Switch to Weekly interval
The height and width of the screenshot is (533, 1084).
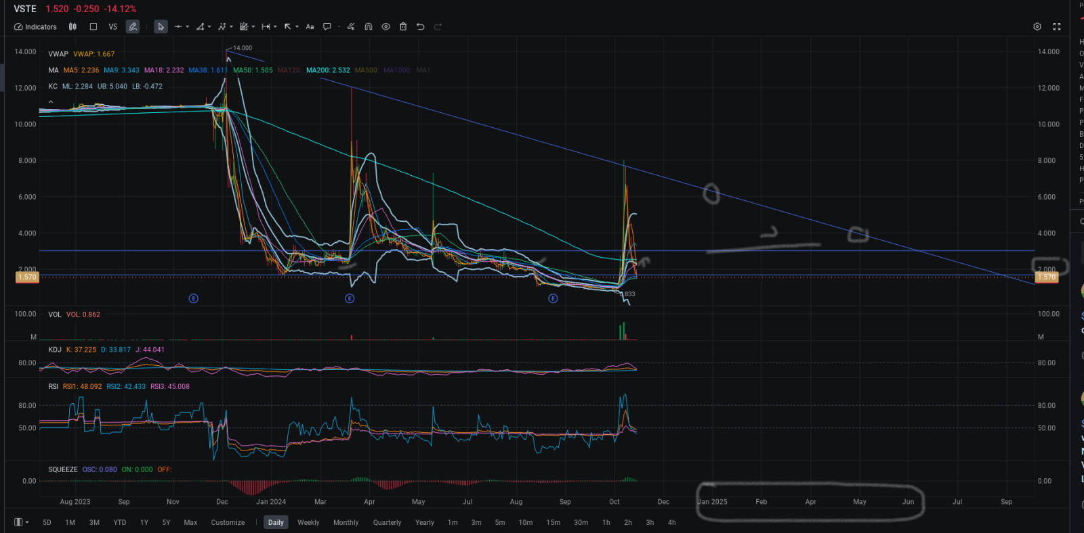(308, 522)
